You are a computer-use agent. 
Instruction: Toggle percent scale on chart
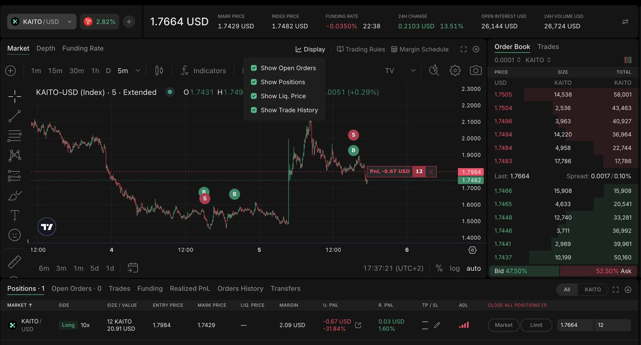coord(439,268)
